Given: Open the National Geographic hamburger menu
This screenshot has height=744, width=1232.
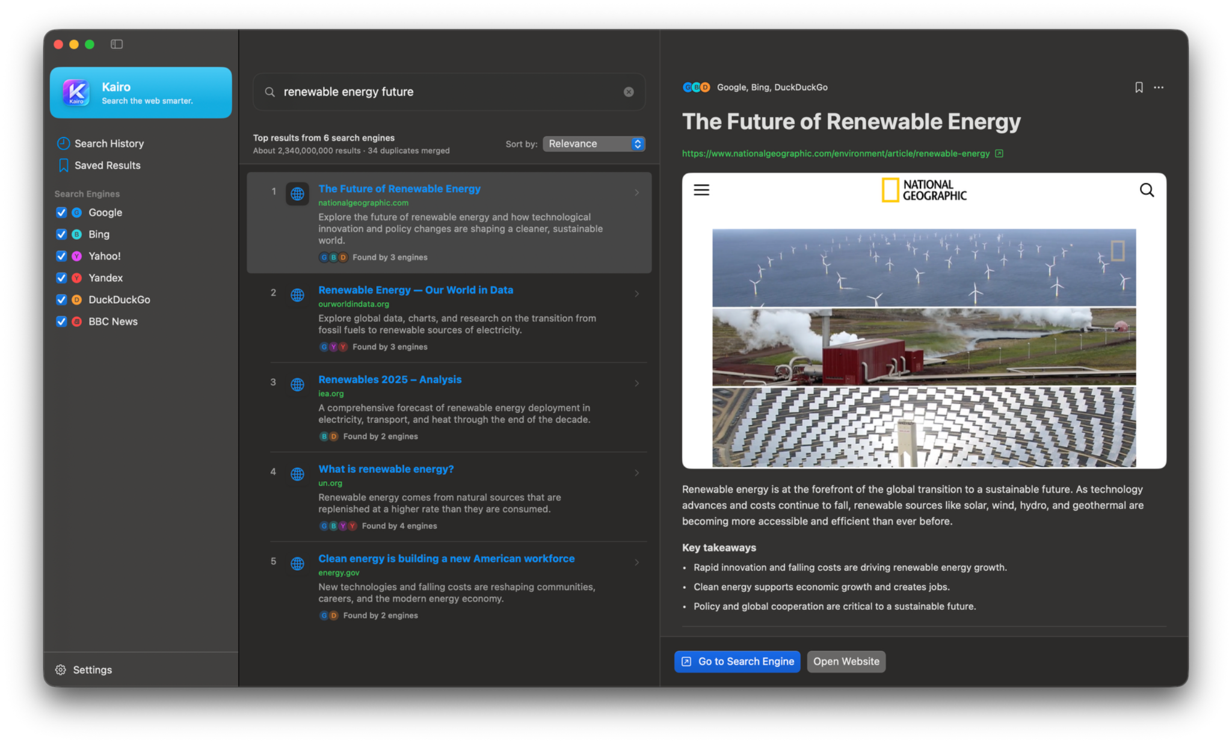Looking at the screenshot, I should pos(701,190).
